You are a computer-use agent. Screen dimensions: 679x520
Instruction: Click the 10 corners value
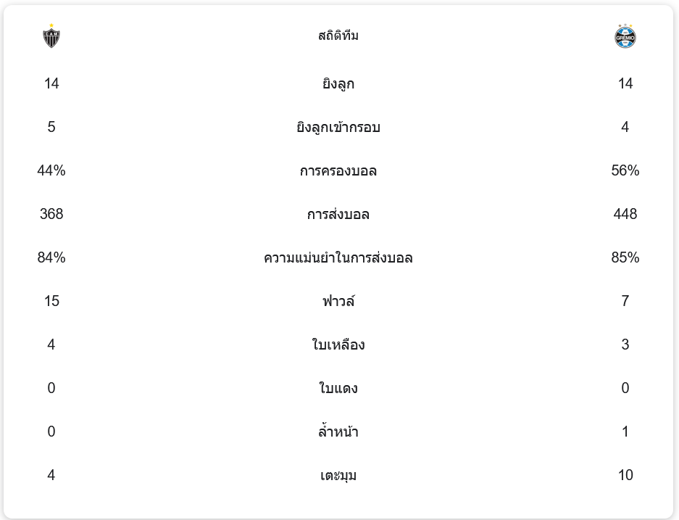tap(625, 475)
